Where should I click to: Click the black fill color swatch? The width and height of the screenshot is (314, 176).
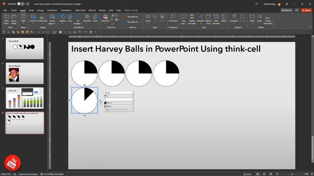(x=105, y=103)
